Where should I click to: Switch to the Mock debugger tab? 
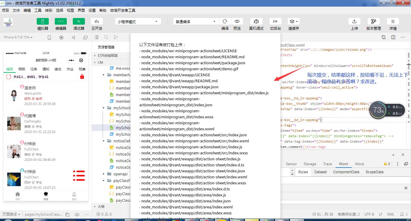pyautogui.click(x=360, y=164)
